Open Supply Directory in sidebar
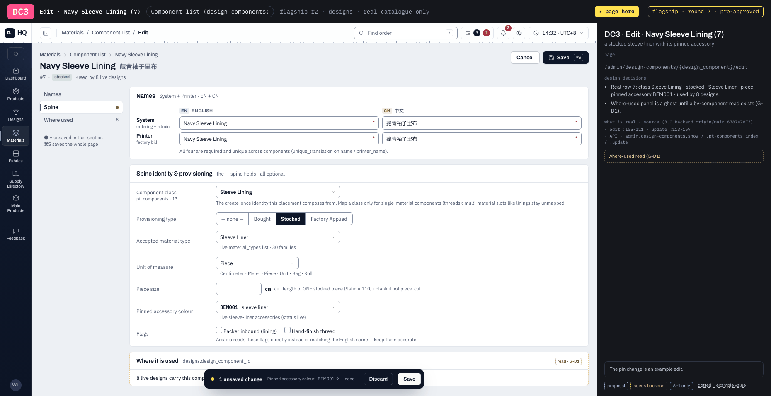Screen dimensions: 771x396 pos(16,179)
